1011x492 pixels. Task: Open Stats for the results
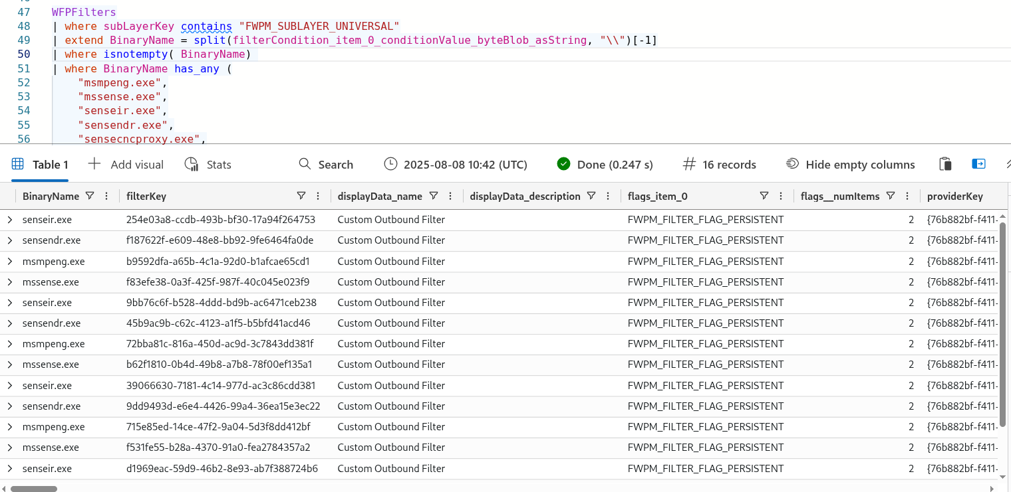coord(208,164)
